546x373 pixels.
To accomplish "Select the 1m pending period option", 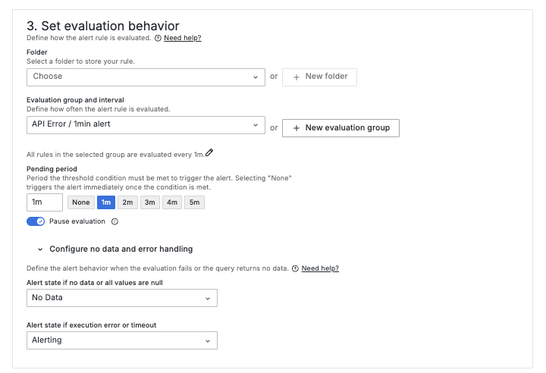I will coord(106,202).
